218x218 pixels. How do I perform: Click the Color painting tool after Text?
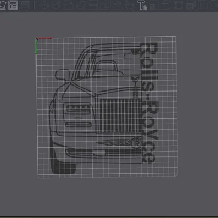click(x=154, y=5)
